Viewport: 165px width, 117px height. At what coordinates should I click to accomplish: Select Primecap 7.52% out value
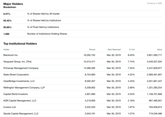tap(131, 68)
